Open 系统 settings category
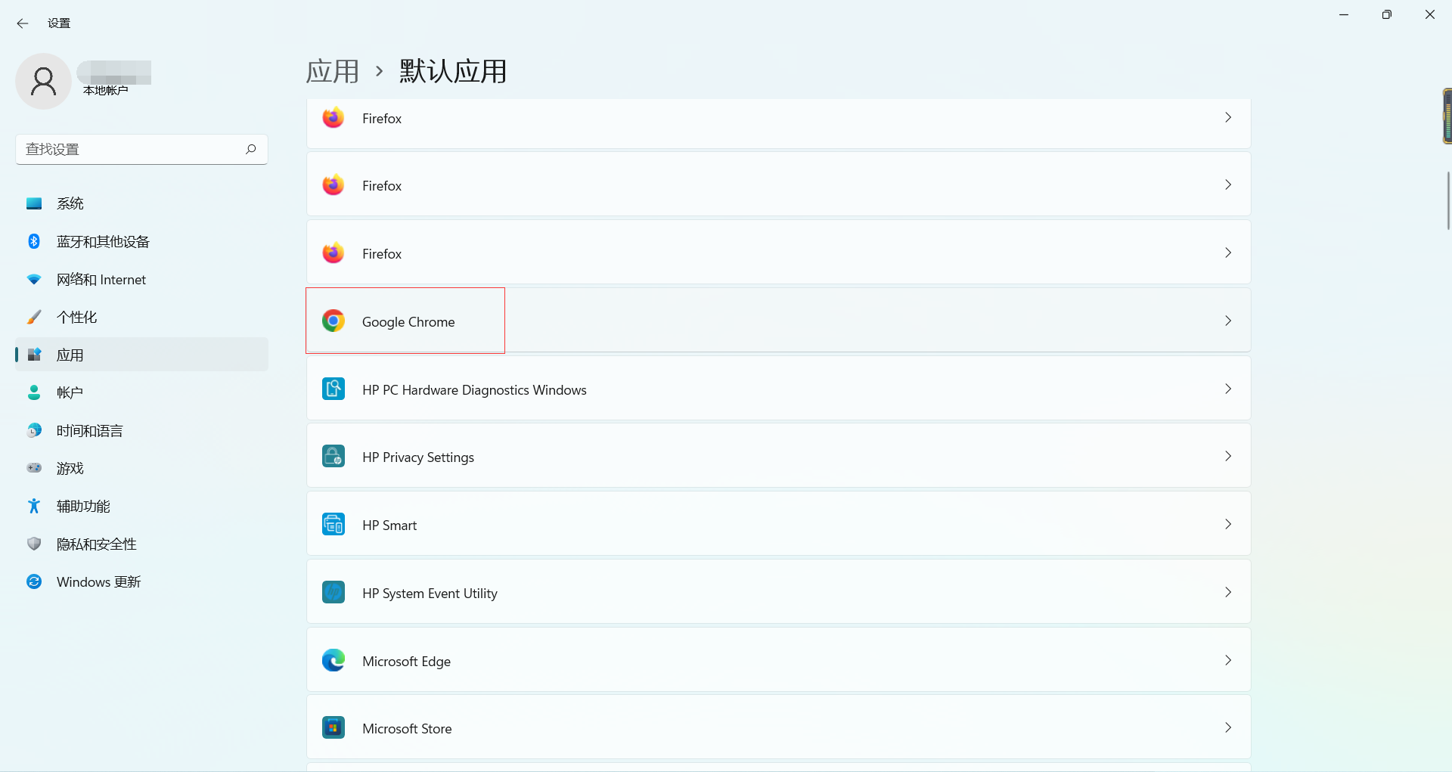 coord(141,203)
